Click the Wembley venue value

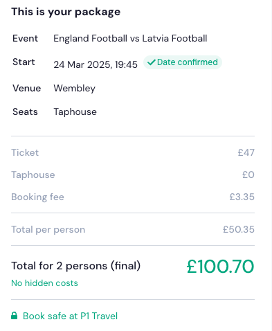pos(75,89)
